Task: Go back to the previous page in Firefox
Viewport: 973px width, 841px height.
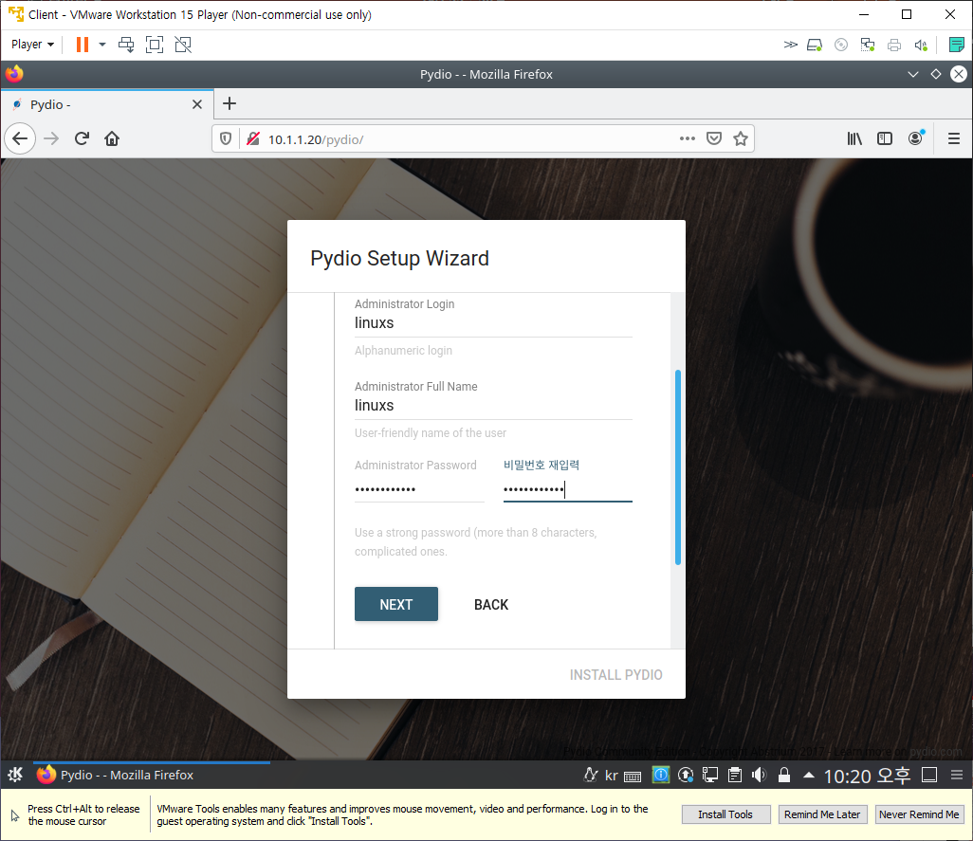Action: pyautogui.click(x=20, y=138)
